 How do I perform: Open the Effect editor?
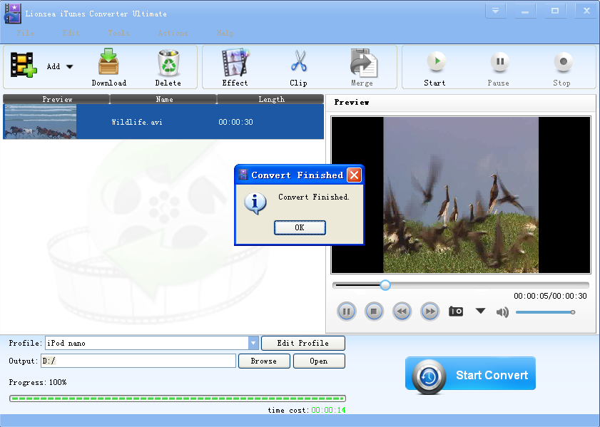pyautogui.click(x=235, y=67)
